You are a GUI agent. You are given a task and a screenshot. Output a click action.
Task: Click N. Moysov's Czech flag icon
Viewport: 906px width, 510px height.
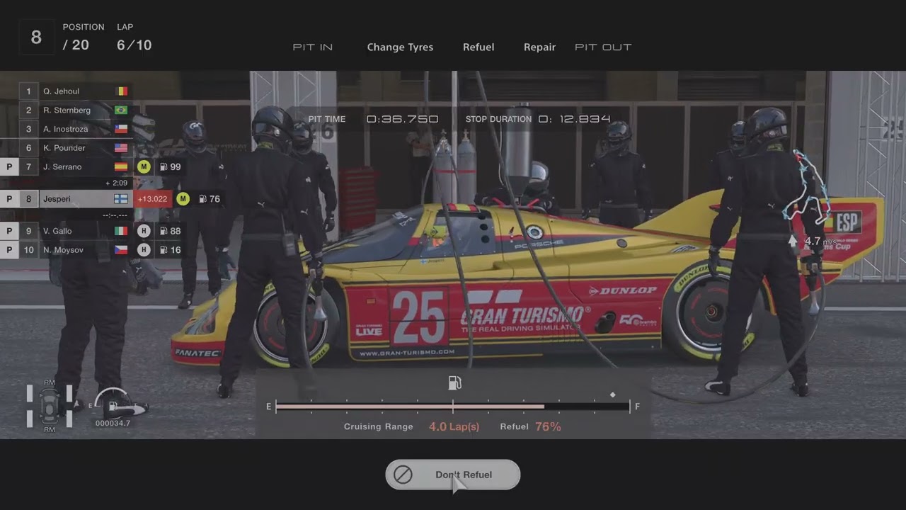[122, 250]
